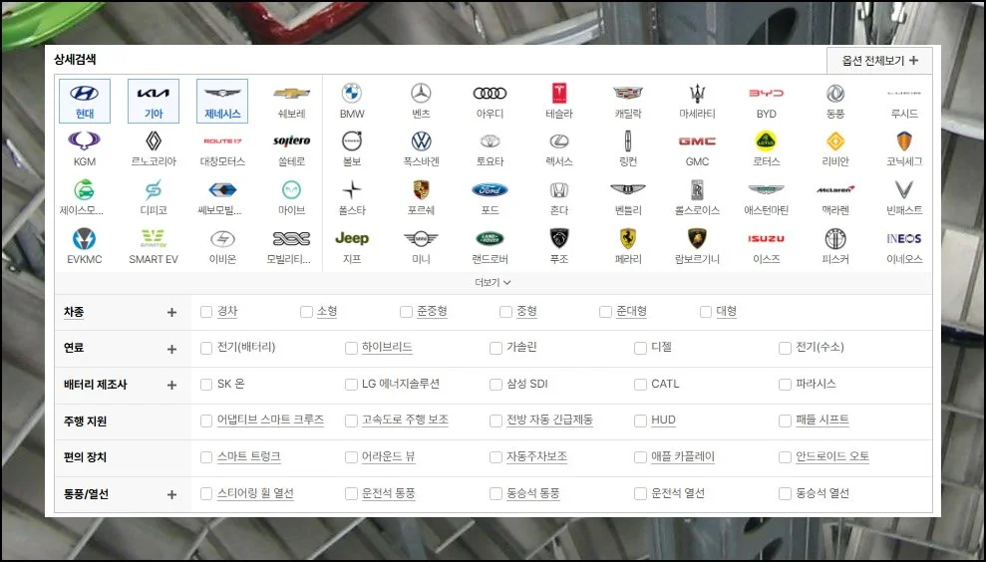Tick the LG 에너지솔루션 battery checkbox

point(351,385)
